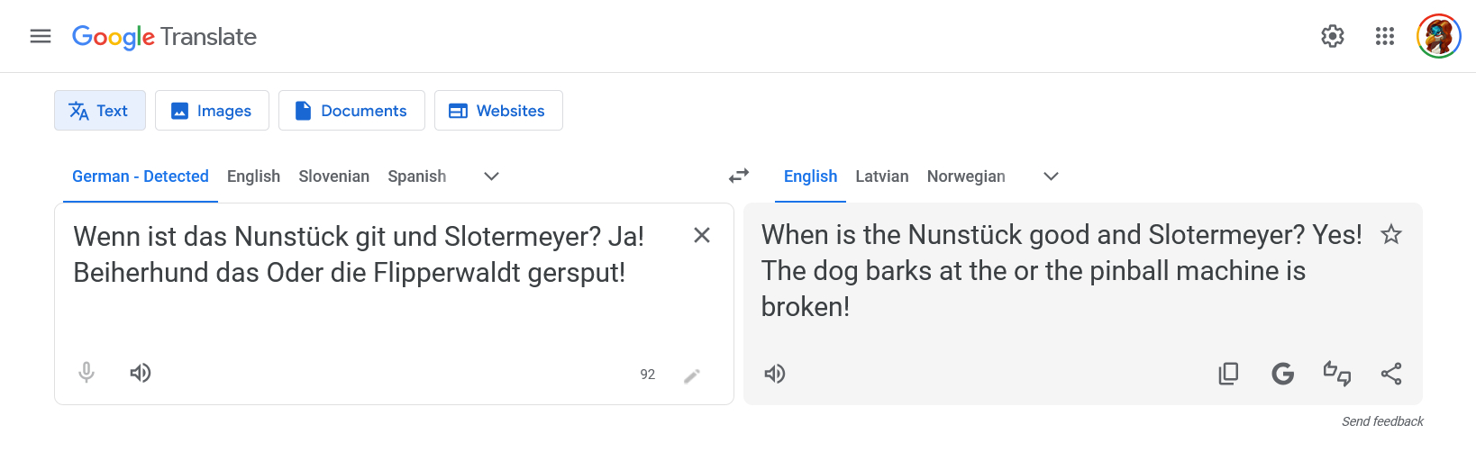
Task: Share the translation
Action: (x=1391, y=374)
